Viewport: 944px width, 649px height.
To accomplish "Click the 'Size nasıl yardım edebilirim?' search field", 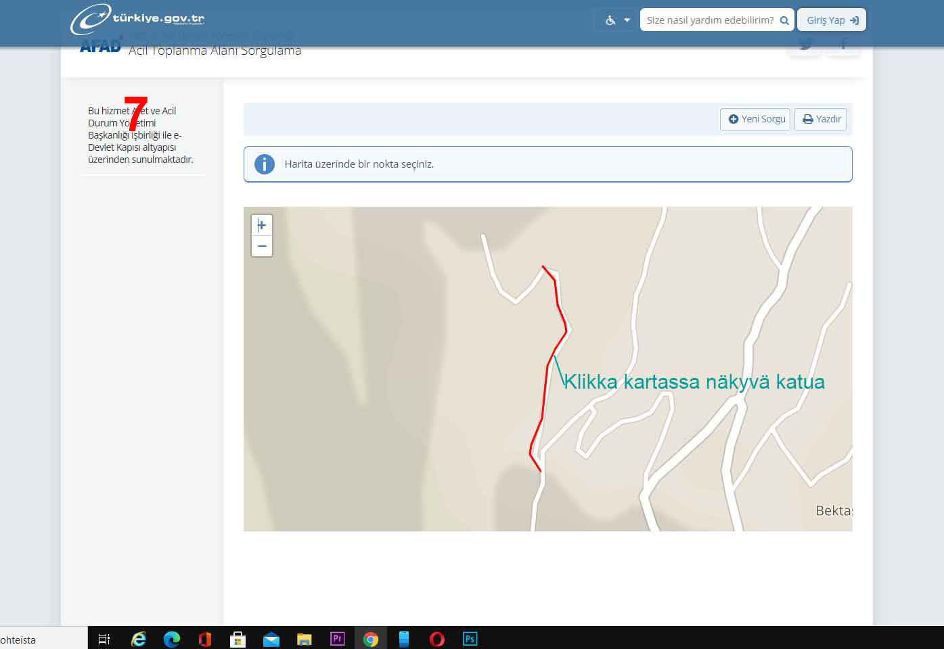I will click(x=709, y=20).
